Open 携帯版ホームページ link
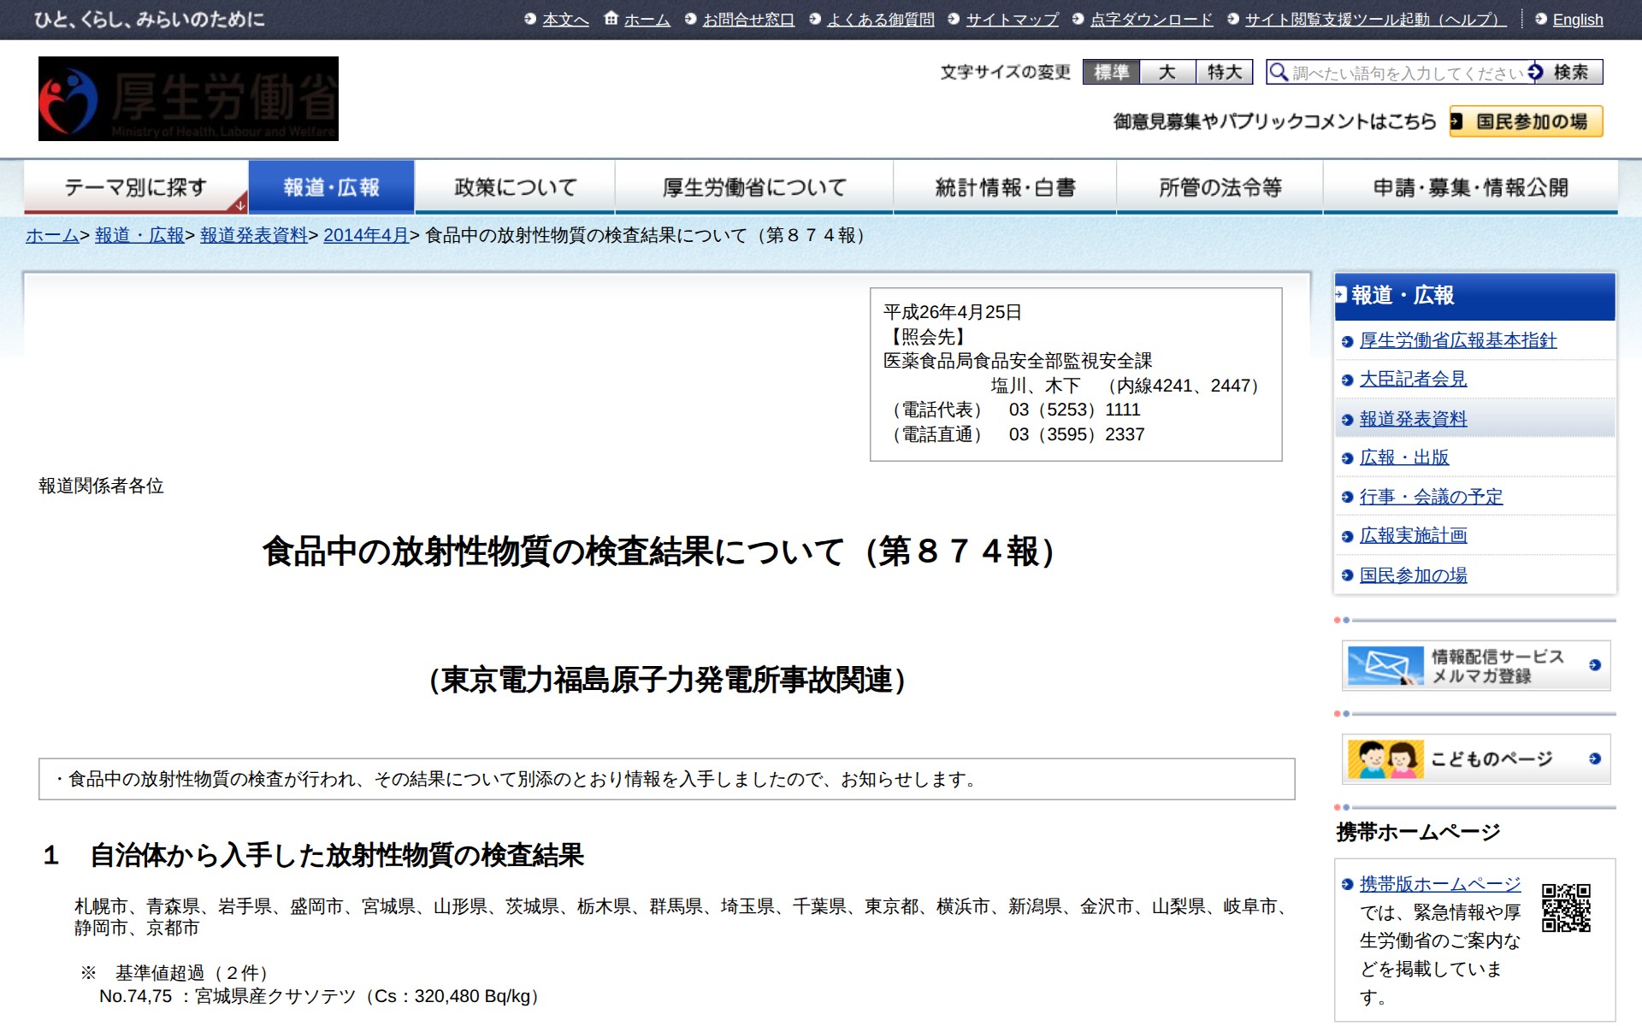1642x1026 pixels. 1439,883
